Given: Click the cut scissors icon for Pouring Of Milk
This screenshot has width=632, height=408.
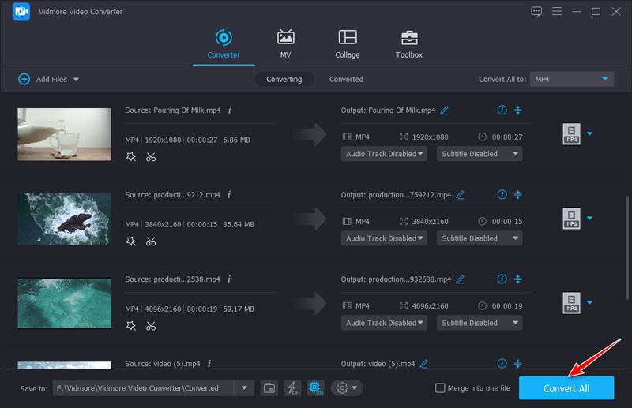Looking at the screenshot, I should coord(151,157).
